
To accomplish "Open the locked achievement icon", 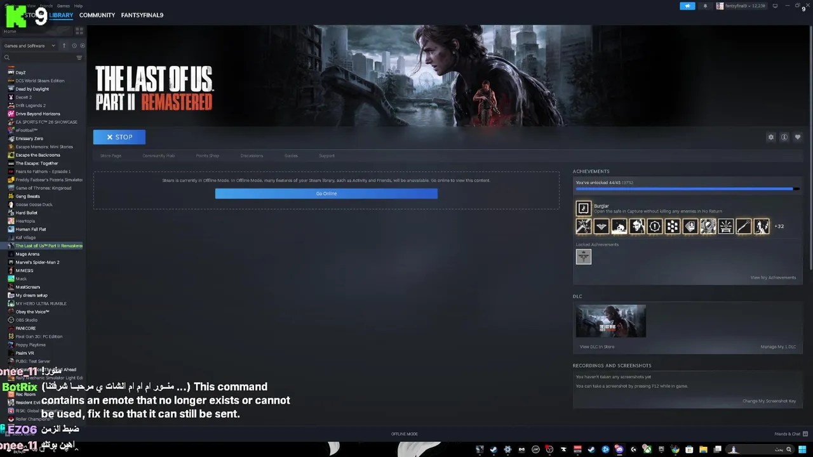I will pyautogui.click(x=583, y=256).
